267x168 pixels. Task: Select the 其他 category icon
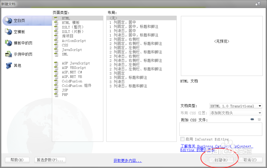[x=8, y=65]
